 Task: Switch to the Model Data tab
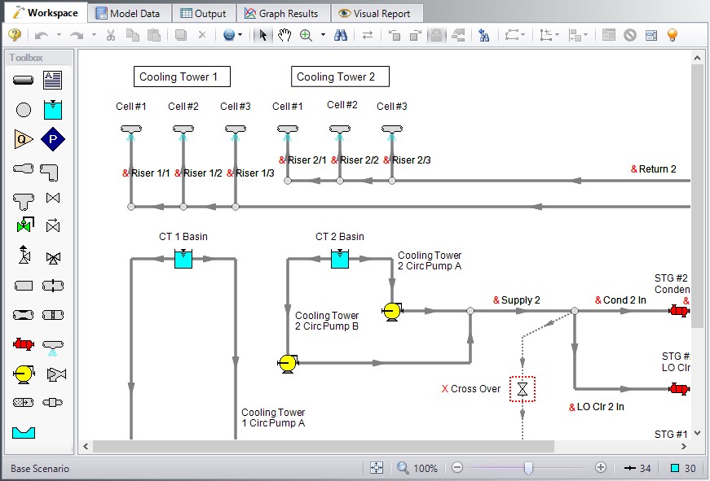click(x=128, y=14)
